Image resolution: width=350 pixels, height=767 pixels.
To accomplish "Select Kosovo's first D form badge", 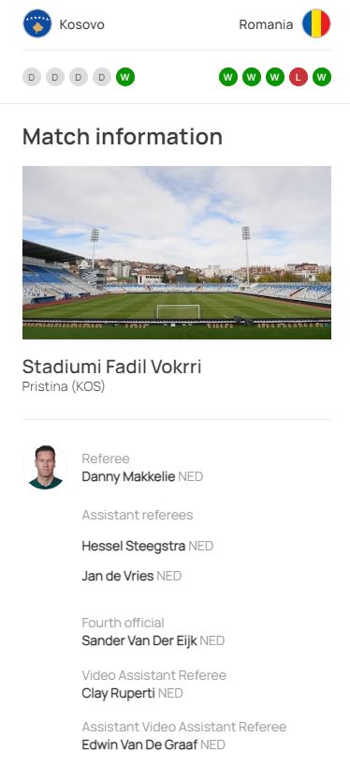I will (x=32, y=77).
